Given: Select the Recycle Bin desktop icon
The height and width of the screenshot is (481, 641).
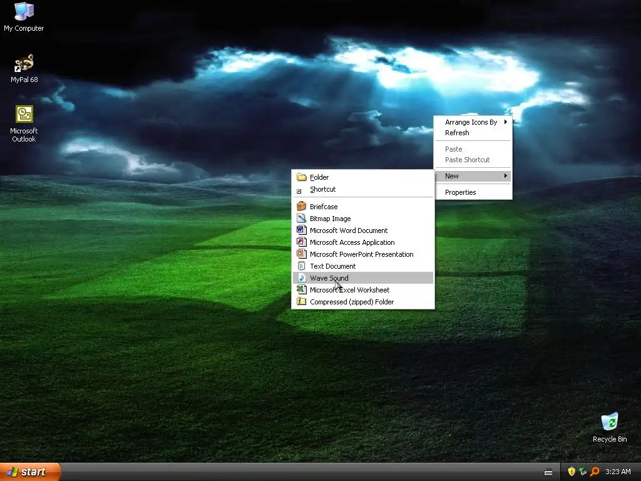Looking at the screenshot, I should [x=610, y=427].
